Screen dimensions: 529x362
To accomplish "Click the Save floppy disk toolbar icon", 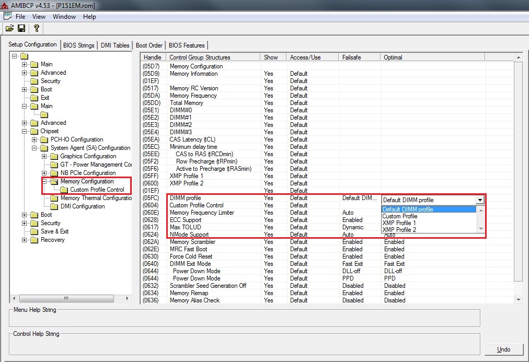I will coord(21,28).
